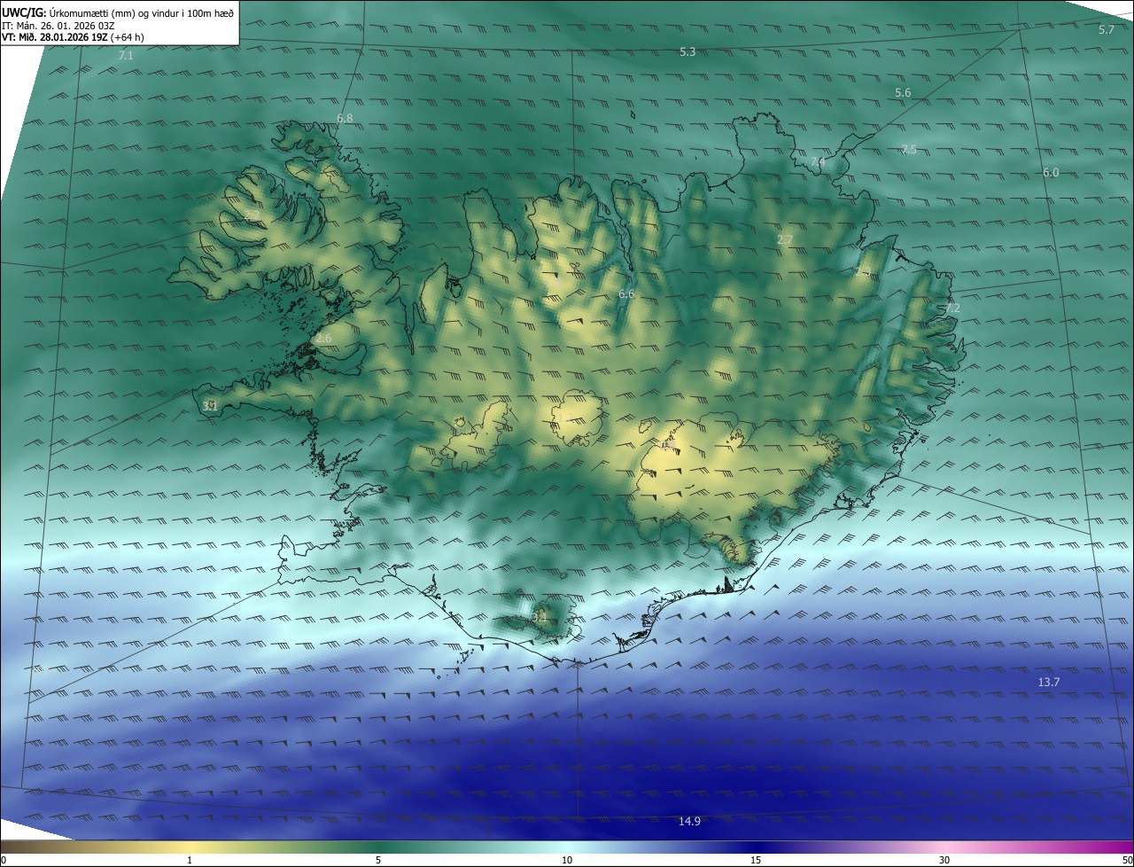The image size is (1134, 867).
Task: Click the 5.7 value label
Action: pyautogui.click(x=1106, y=30)
